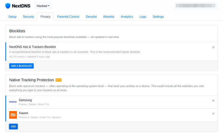The image size is (223, 133).
Task: Switch to the Setup tab
Action: point(12,17)
